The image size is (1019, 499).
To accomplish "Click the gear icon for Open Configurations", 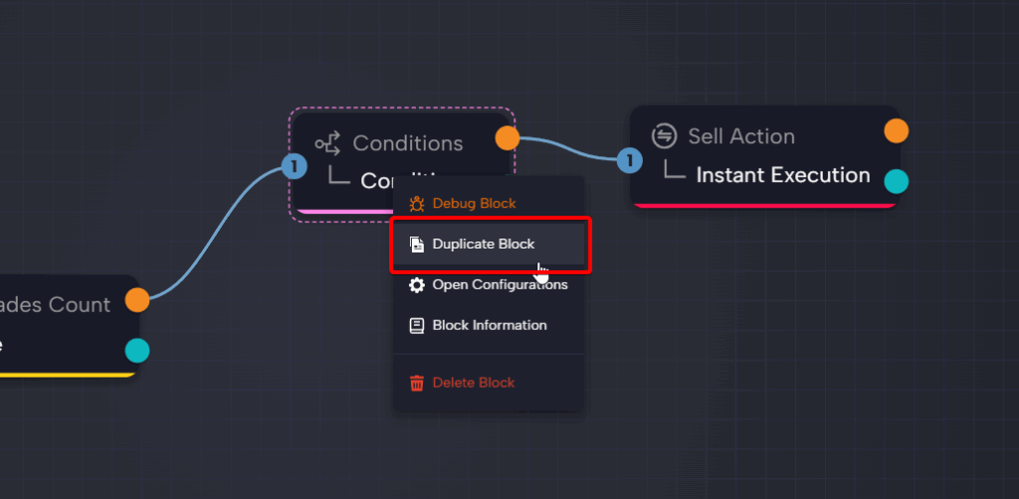I will pos(417,285).
